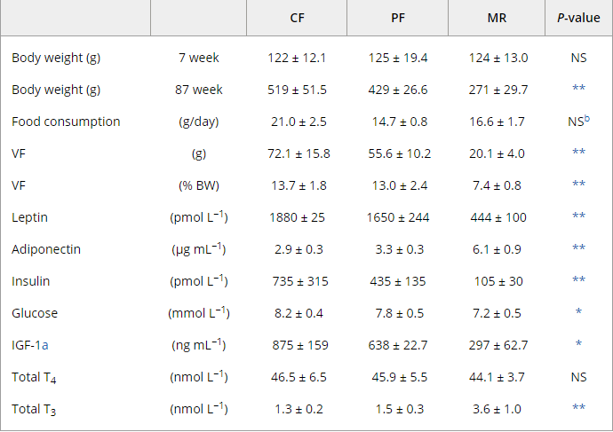The width and height of the screenshot is (613, 432).
Task: Click the "7 week" cell
Action: [x=199, y=58]
